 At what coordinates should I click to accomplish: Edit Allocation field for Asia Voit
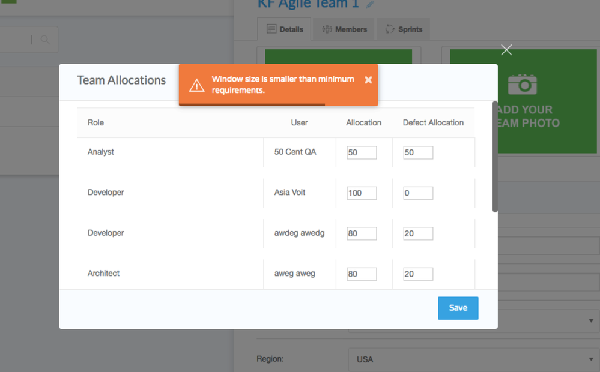pos(362,193)
